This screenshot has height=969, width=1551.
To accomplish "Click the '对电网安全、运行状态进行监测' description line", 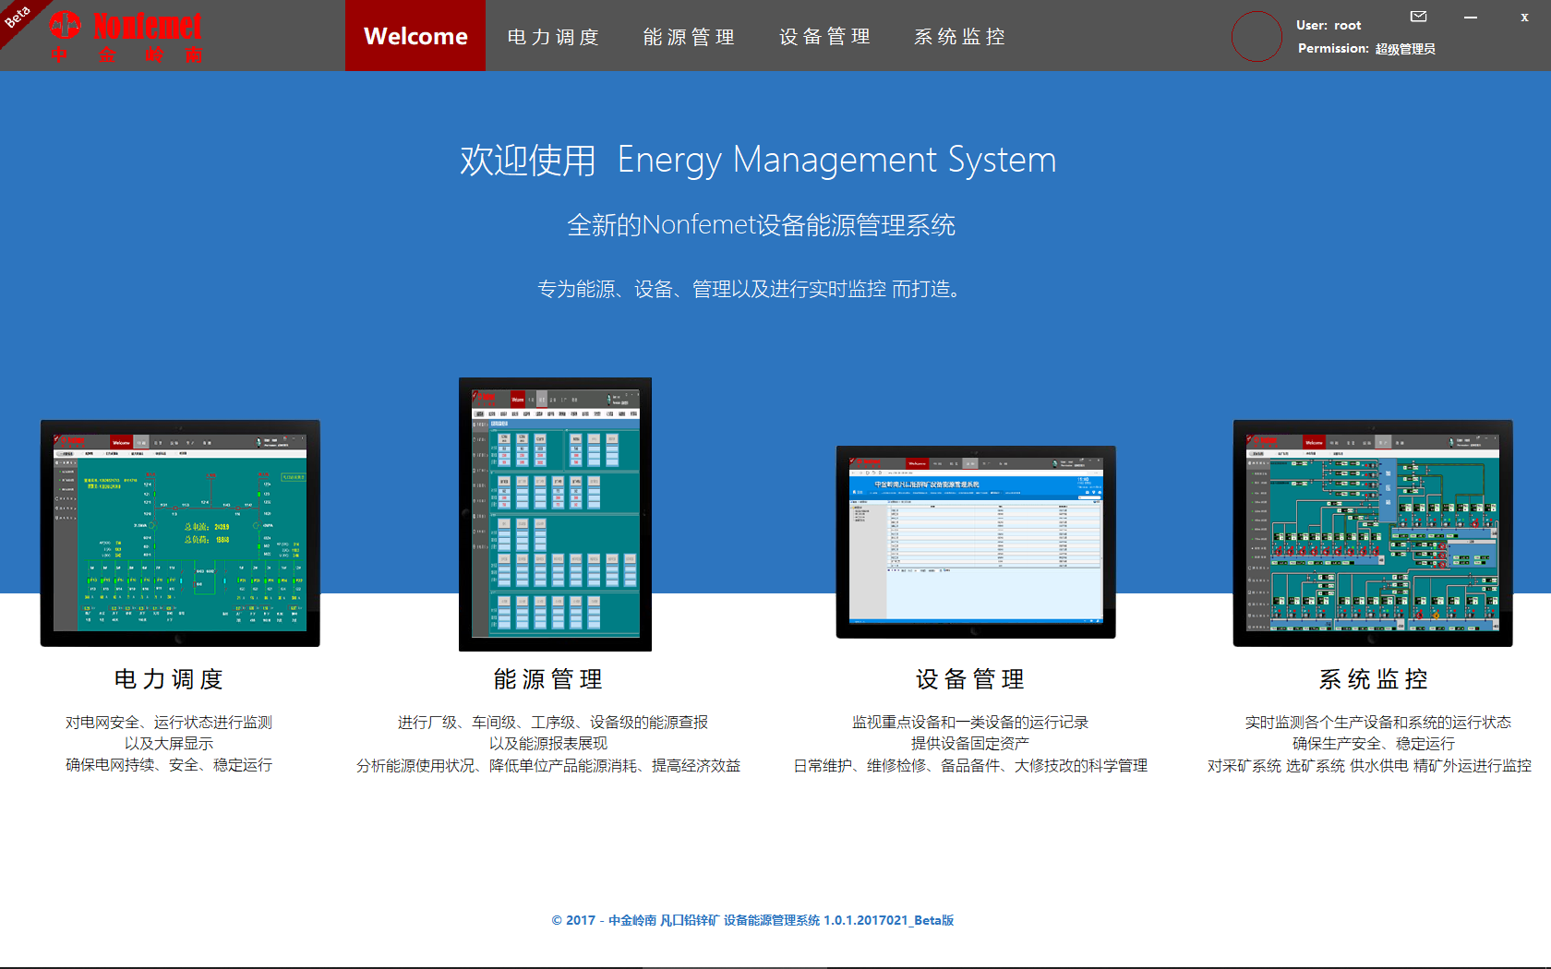I will point(169,722).
